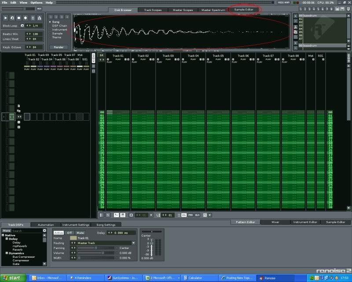The width and height of the screenshot is (352, 282).
Task: Select the Song render radio option
Action: pos(54,22)
